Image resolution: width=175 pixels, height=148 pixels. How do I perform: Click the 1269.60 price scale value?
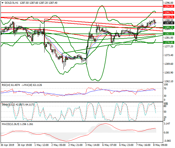coord(169,64)
